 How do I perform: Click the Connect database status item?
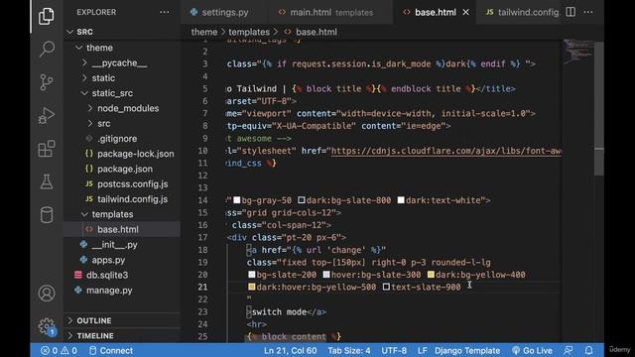click(110, 350)
